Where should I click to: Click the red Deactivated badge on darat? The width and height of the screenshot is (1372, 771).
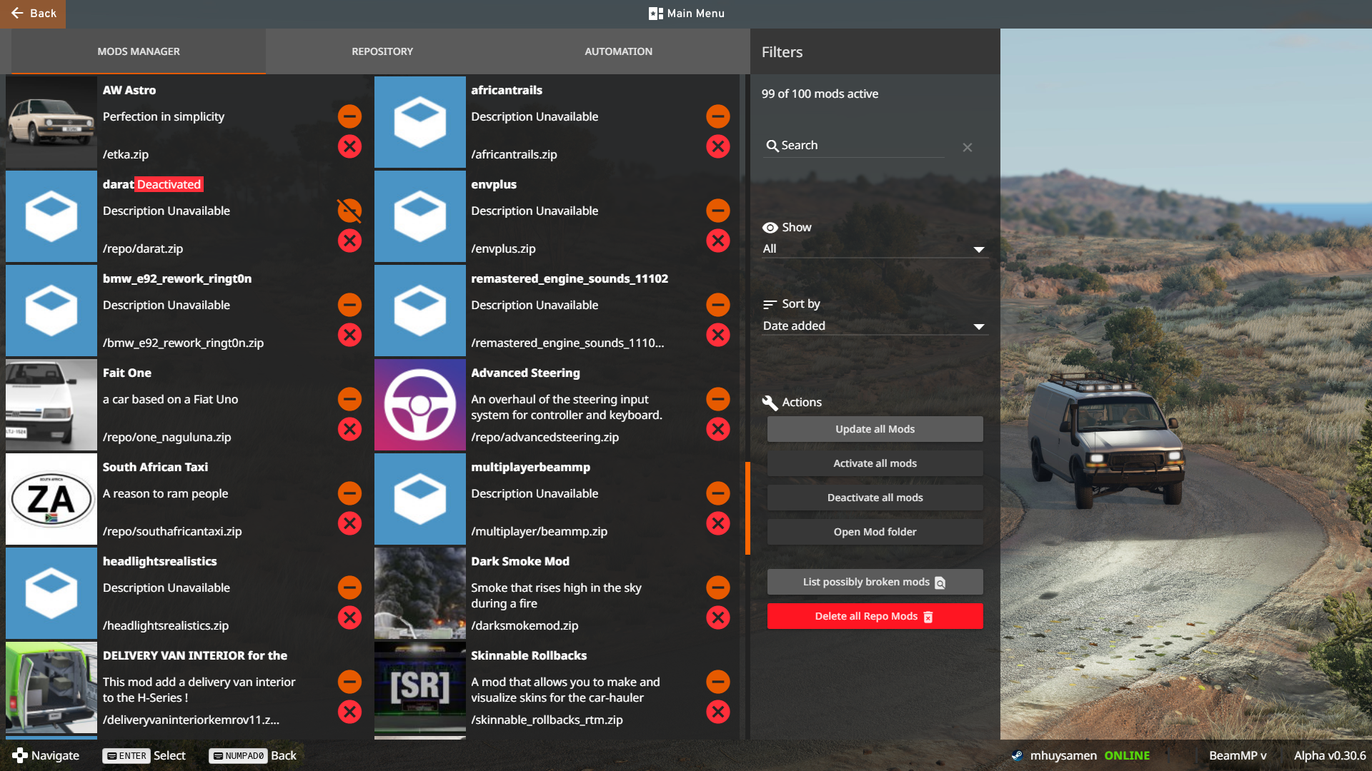click(x=169, y=184)
